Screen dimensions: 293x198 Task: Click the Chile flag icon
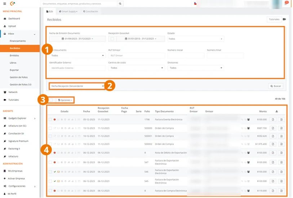coord(195,4)
